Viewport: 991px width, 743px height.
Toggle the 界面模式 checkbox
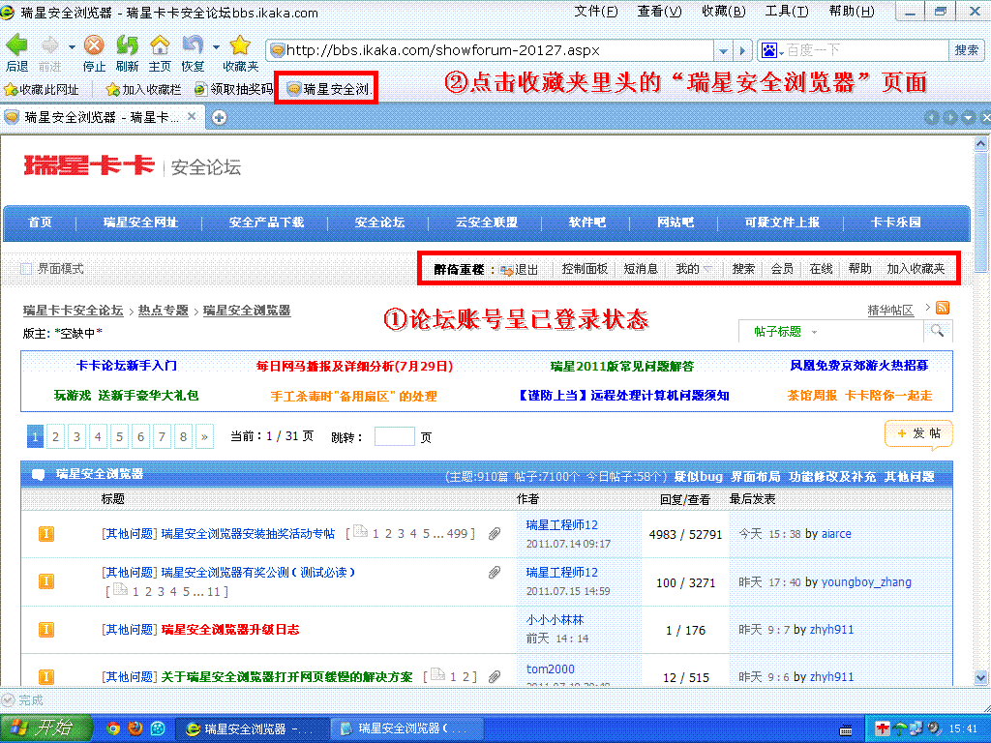point(27,269)
